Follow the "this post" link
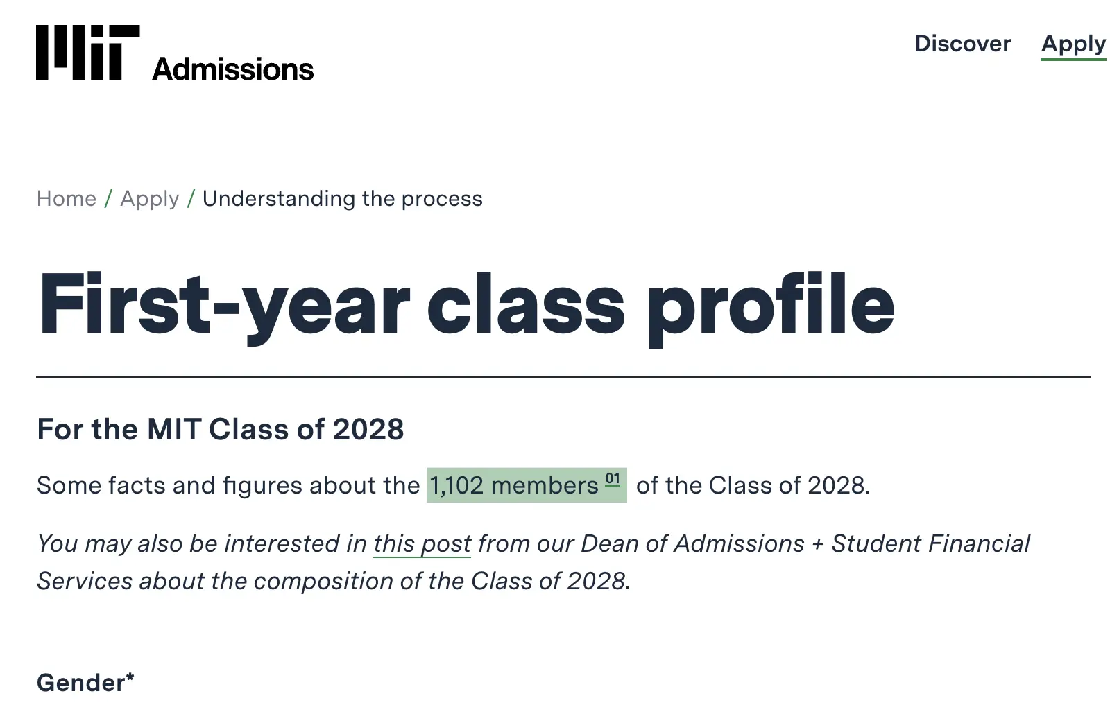The image size is (1110, 714). (422, 544)
